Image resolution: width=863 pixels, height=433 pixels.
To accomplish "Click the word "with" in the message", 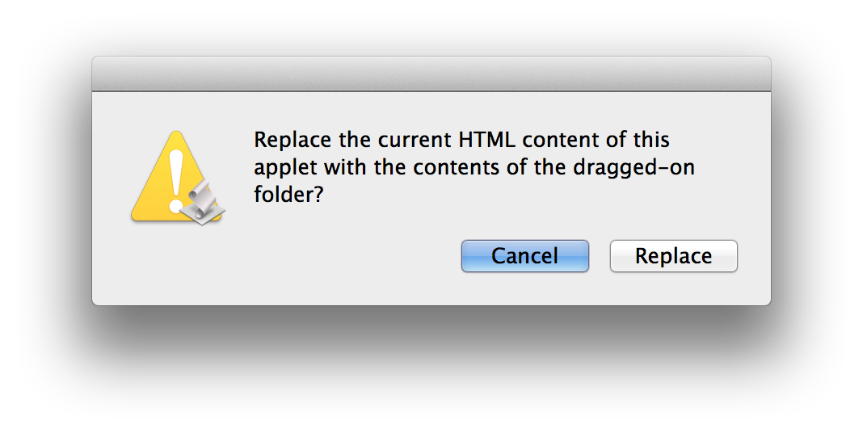I will [x=346, y=167].
